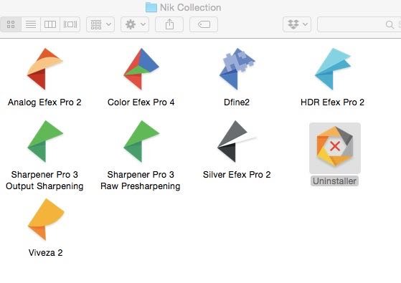Image resolution: width=401 pixels, height=283 pixels.
Task: Switch to Cover Flow view
Action: pos(70,24)
